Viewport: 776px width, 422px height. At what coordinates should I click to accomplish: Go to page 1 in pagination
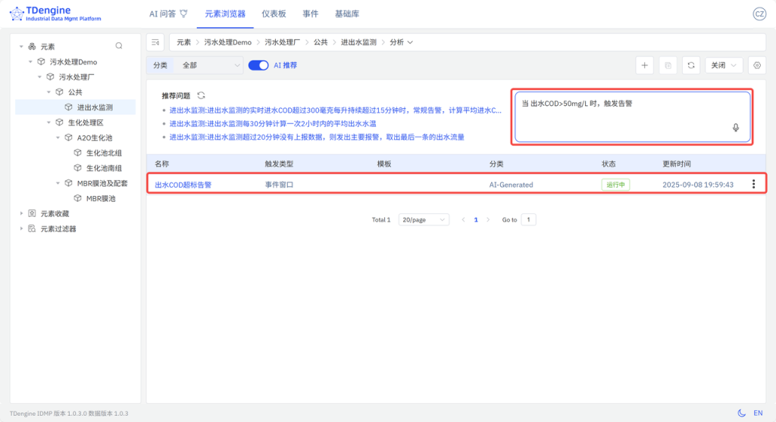click(476, 220)
